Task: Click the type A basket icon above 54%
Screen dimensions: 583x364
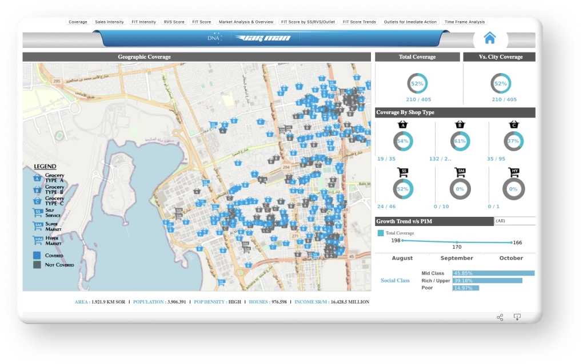Action: (x=403, y=124)
